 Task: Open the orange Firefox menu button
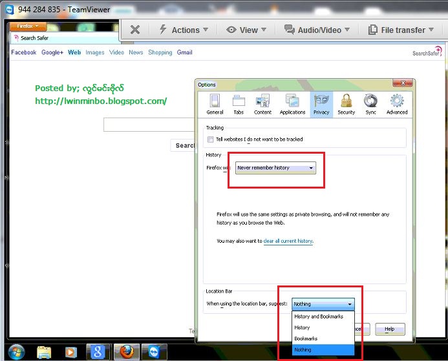28,26
